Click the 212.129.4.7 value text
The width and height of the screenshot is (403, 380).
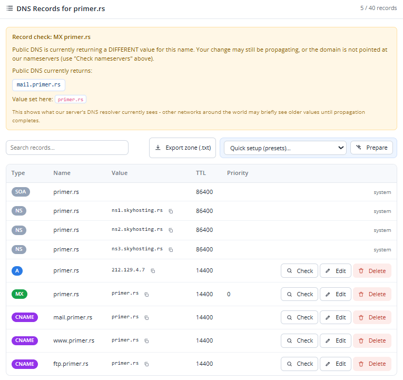tap(128, 270)
